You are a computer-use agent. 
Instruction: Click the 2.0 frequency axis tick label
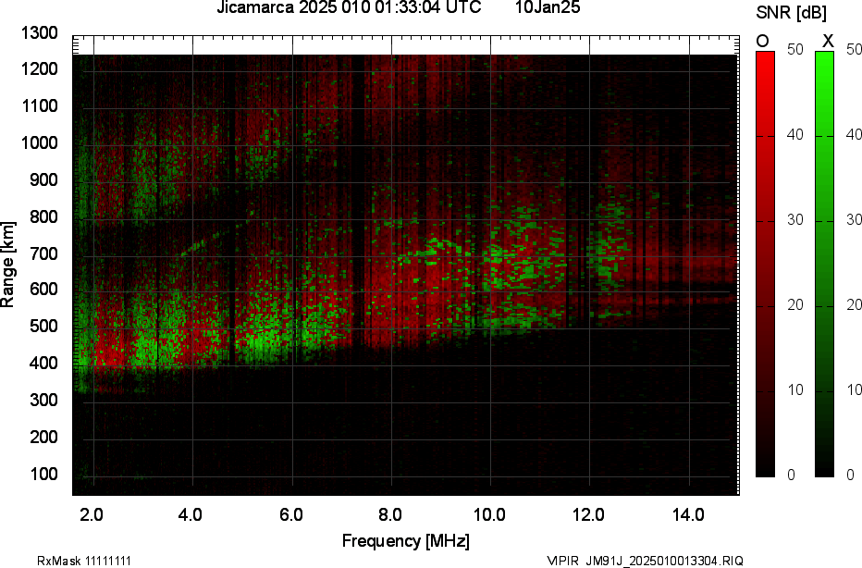[92, 514]
